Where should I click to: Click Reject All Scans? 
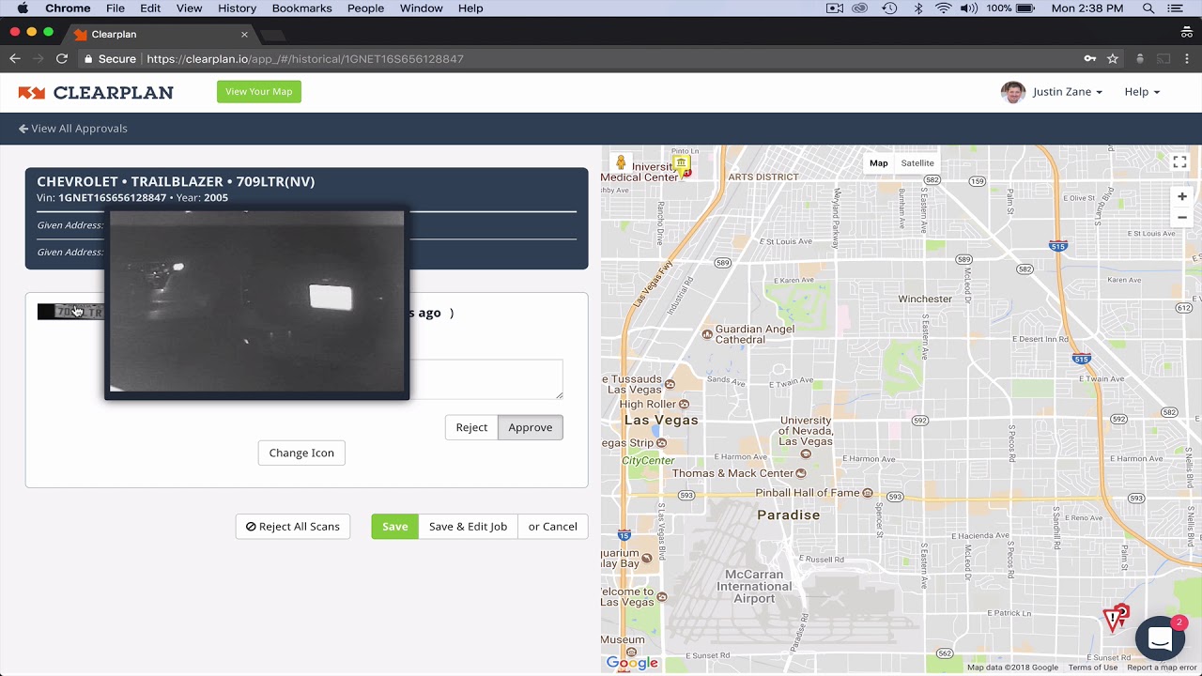[x=293, y=527]
